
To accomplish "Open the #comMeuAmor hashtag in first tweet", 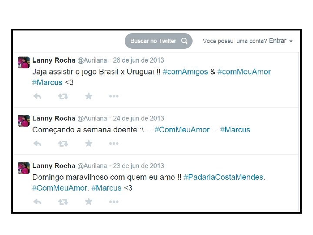I will 244,72.
